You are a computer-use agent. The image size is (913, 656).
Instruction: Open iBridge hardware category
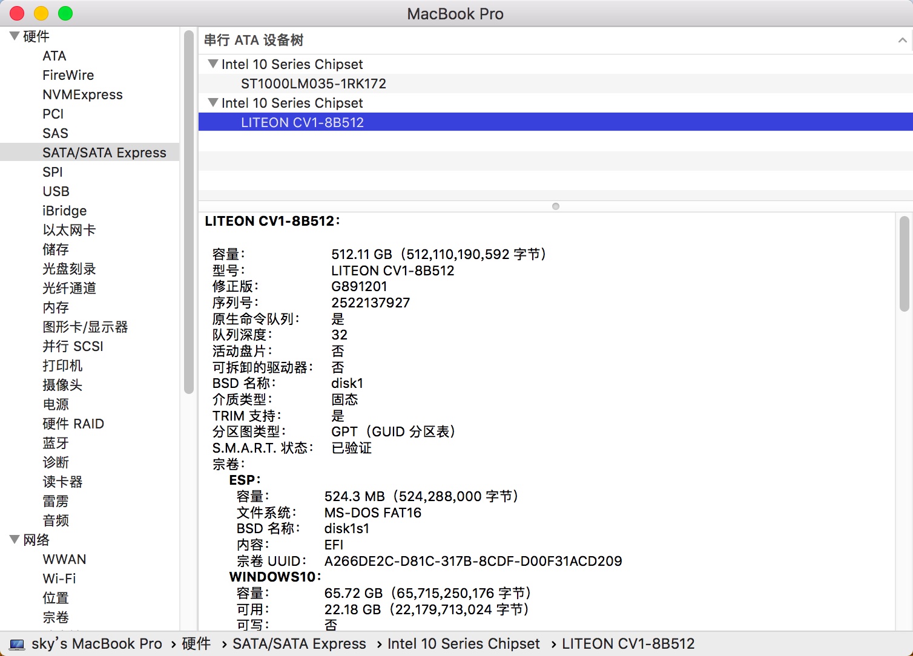point(65,211)
